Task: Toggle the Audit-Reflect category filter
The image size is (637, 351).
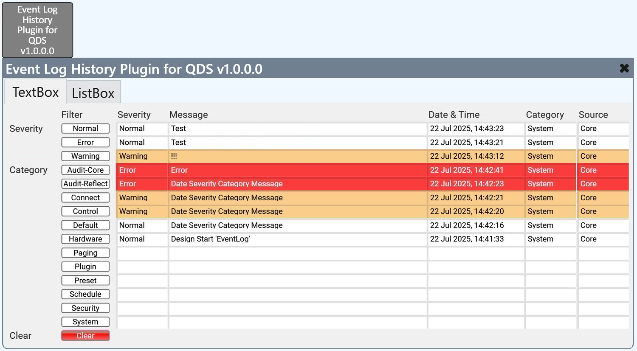Action: (85, 184)
